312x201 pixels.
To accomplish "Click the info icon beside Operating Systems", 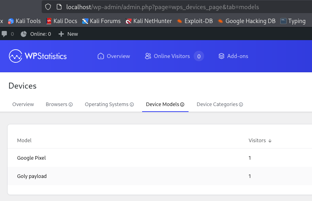I will pyautogui.click(x=132, y=104).
